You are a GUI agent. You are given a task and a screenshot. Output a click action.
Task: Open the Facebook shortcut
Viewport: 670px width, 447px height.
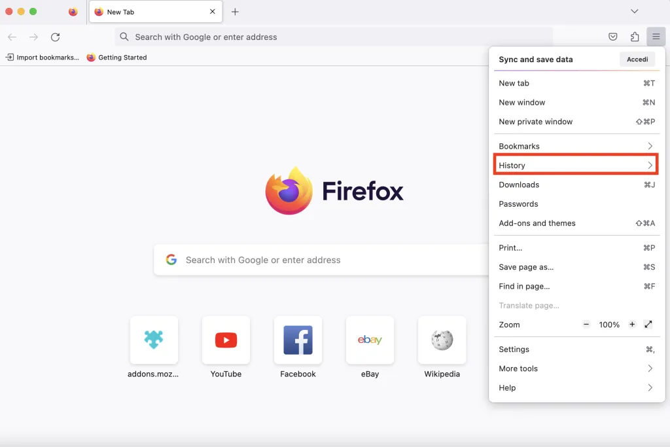(298, 340)
